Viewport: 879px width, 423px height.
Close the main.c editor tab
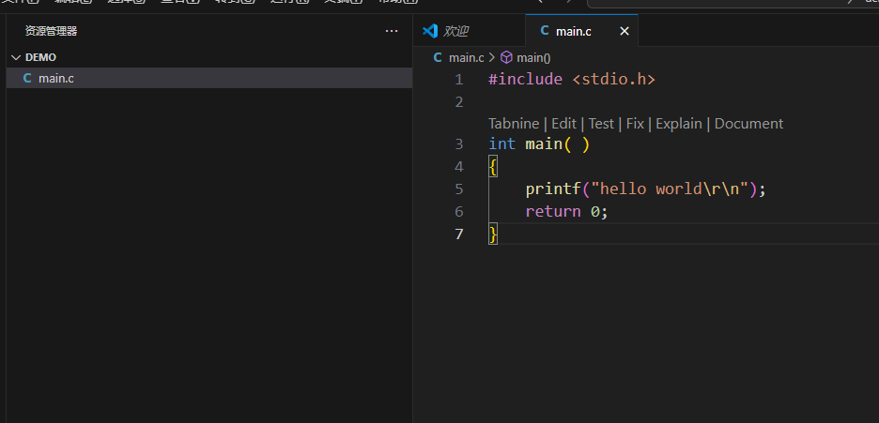625,31
